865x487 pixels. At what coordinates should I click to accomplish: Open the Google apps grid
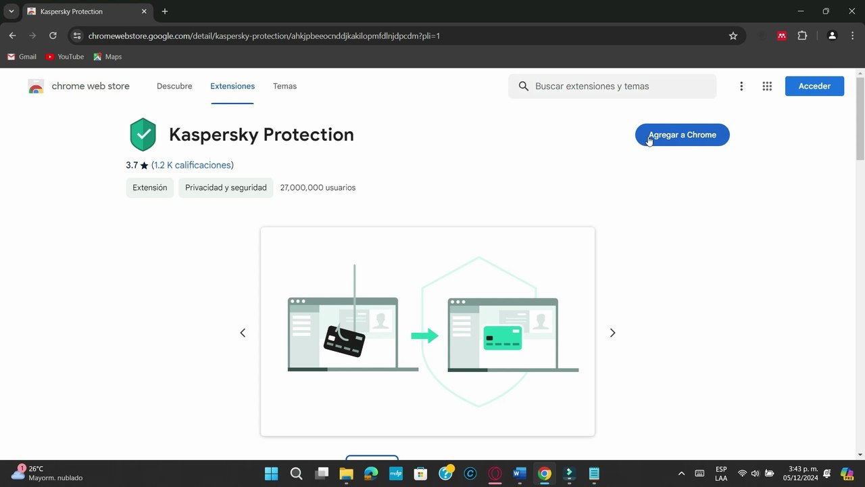[767, 86]
